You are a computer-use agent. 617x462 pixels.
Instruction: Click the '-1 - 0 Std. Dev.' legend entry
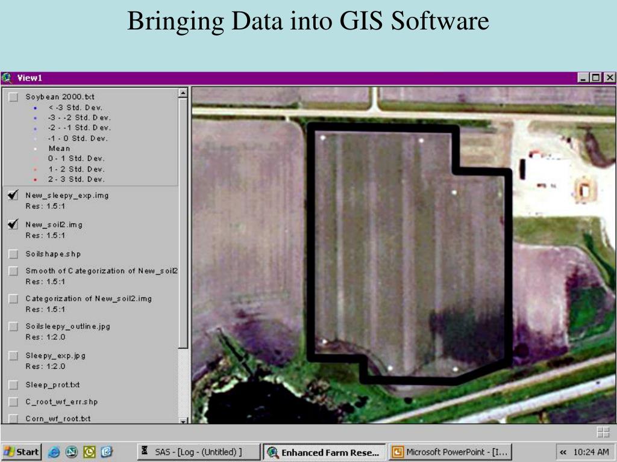[78, 138]
